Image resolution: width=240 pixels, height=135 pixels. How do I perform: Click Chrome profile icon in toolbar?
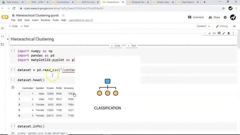(x=230, y=8)
